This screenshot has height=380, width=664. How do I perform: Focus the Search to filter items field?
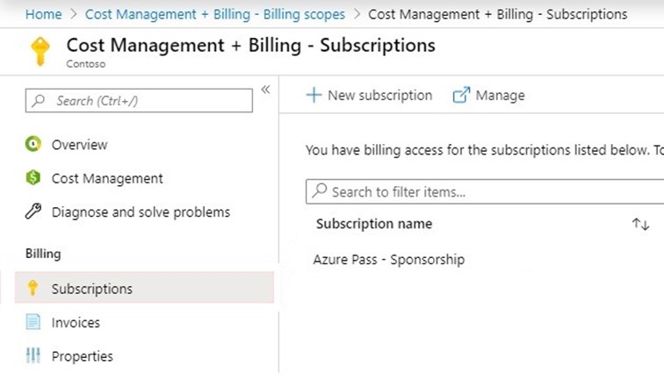click(x=485, y=191)
